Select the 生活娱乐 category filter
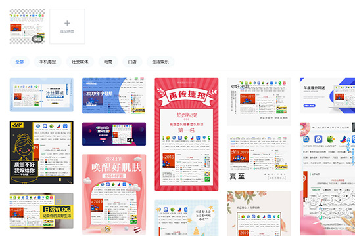 [x=160, y=62]
